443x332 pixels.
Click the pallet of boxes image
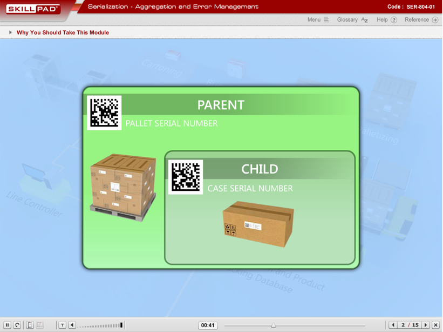pyautogui.click(x=123, y=188)
